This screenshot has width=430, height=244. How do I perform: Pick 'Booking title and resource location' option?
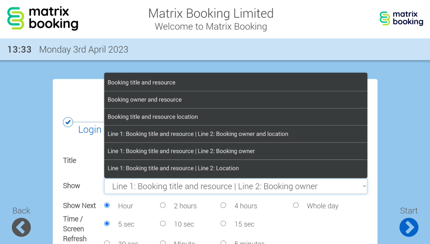click(x=235, y=117)
